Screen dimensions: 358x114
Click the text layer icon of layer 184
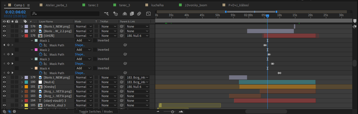[x=40, y=101]
